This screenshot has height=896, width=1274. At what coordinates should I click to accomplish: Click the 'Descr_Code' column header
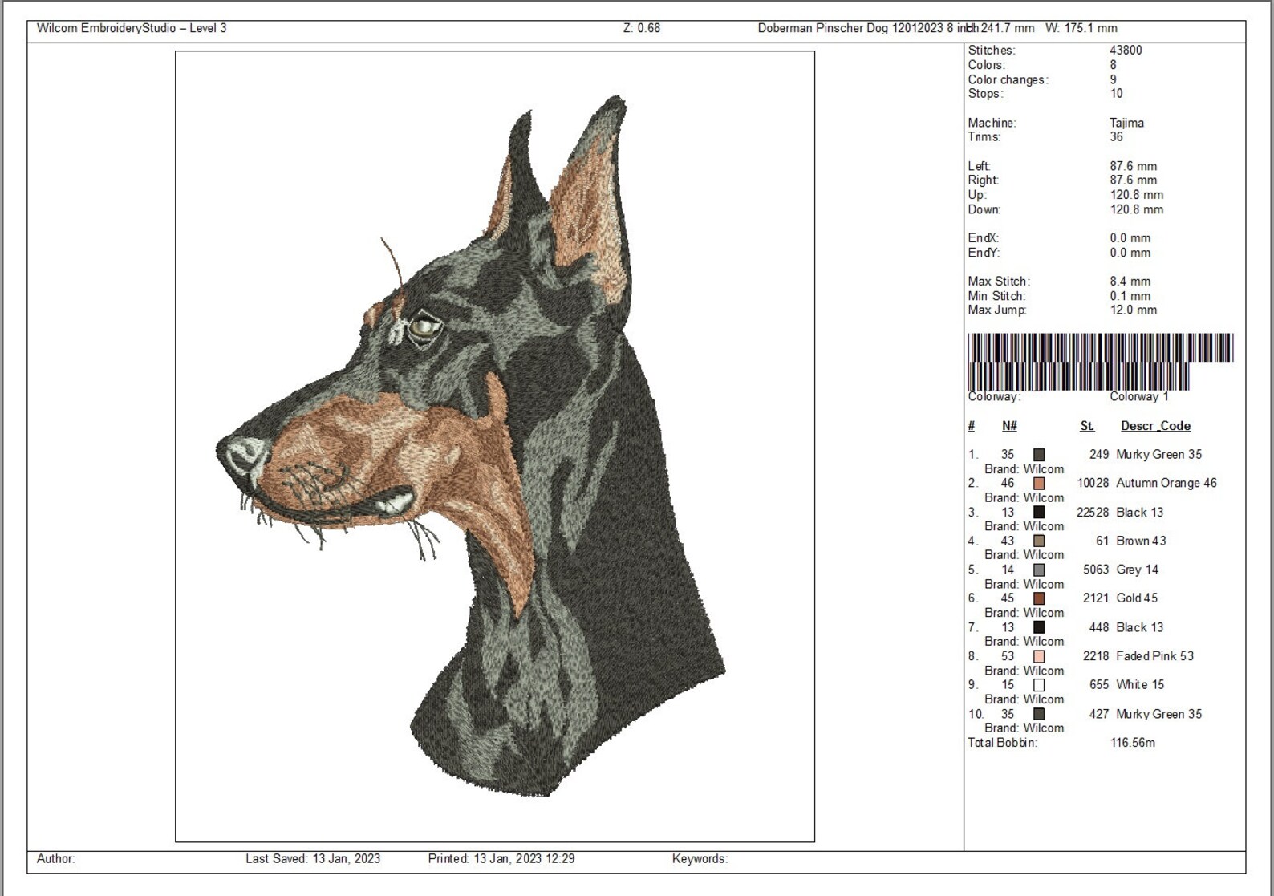[1155, 426]
